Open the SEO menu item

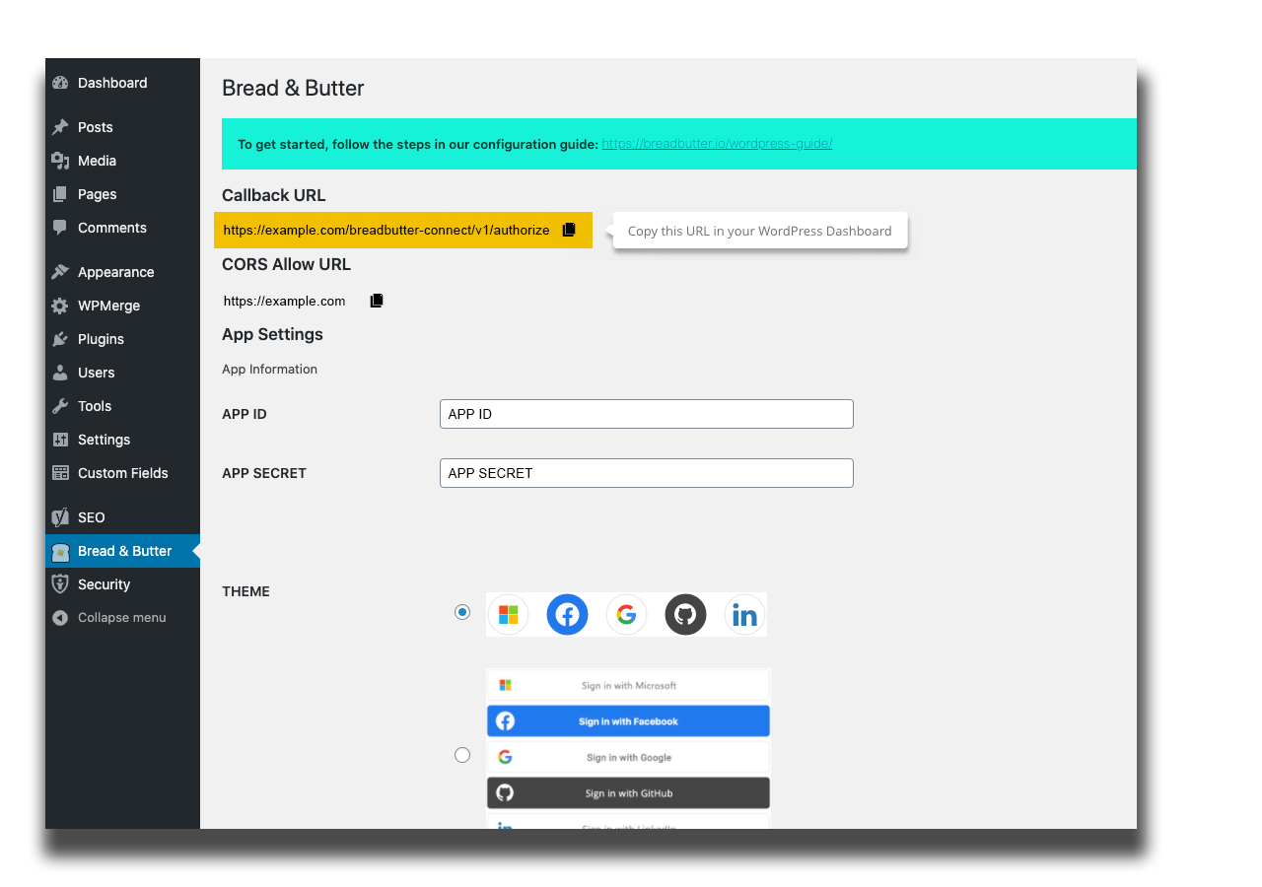[x=122, y=517]
